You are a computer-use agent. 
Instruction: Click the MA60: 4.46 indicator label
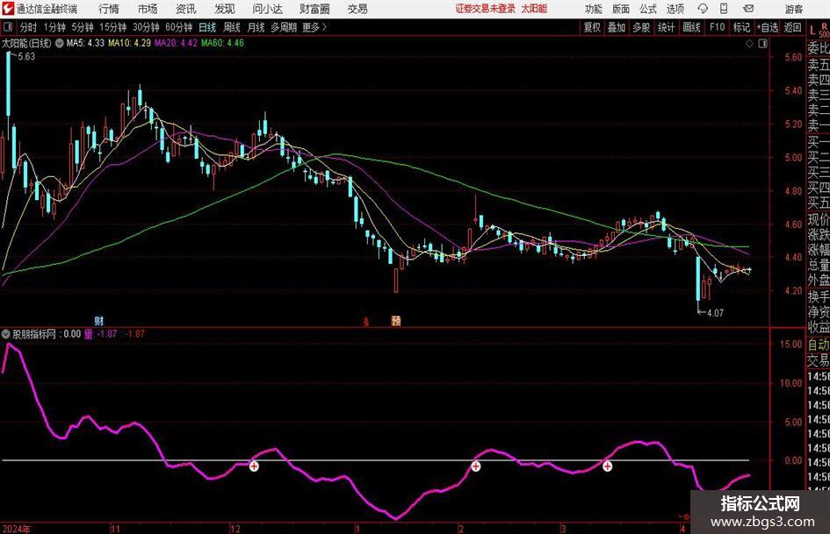tap(222, 43)
